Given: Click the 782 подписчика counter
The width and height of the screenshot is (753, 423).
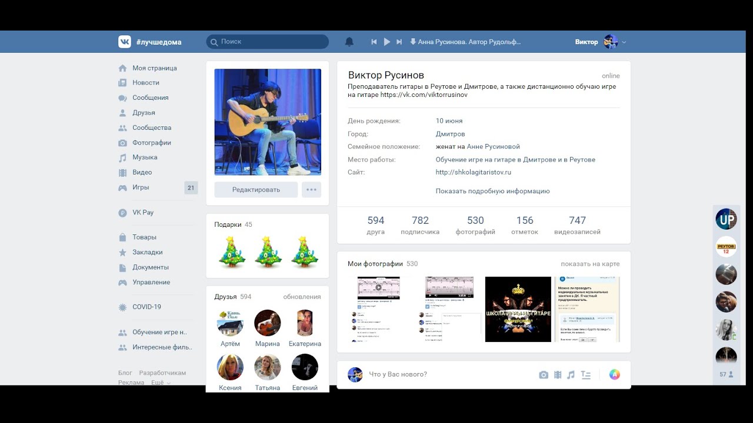Looking at the screenshot, I should tap(420, 225).
